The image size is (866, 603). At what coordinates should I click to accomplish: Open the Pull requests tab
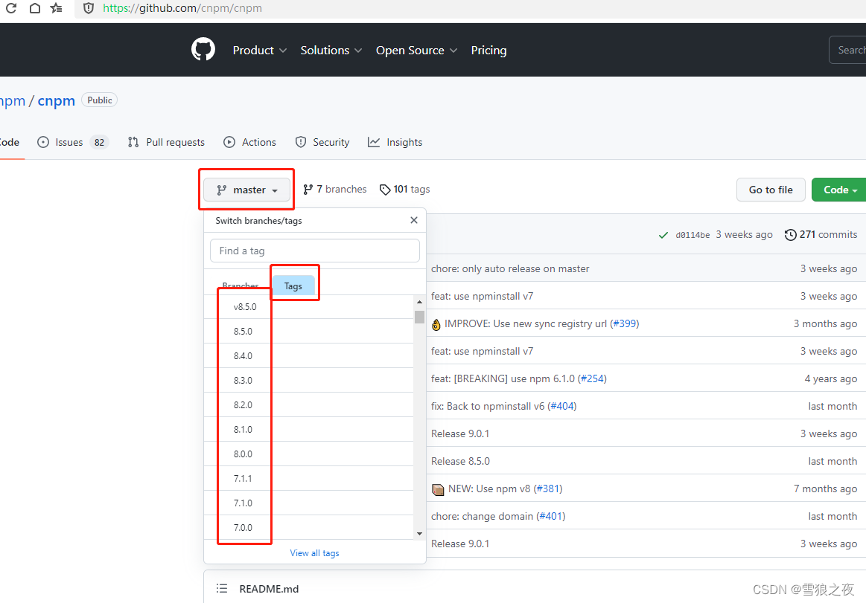[x=166, y=142]
